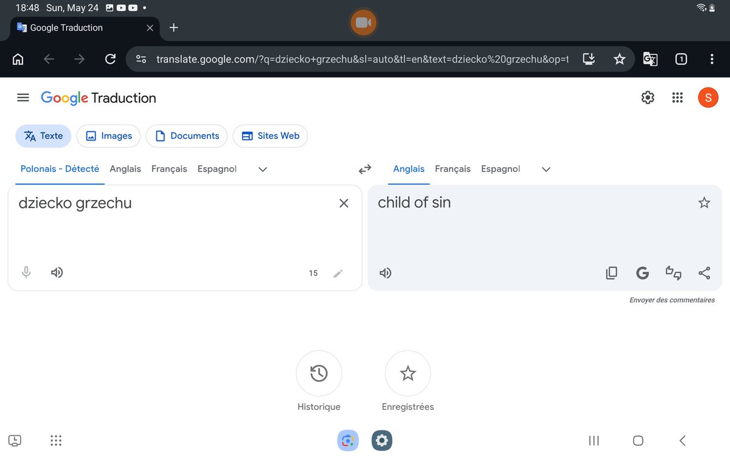Expand more source languages dropdown
The width and height of the screenshot is (730, 456).
pyautogui.click(x=263, y=170)
